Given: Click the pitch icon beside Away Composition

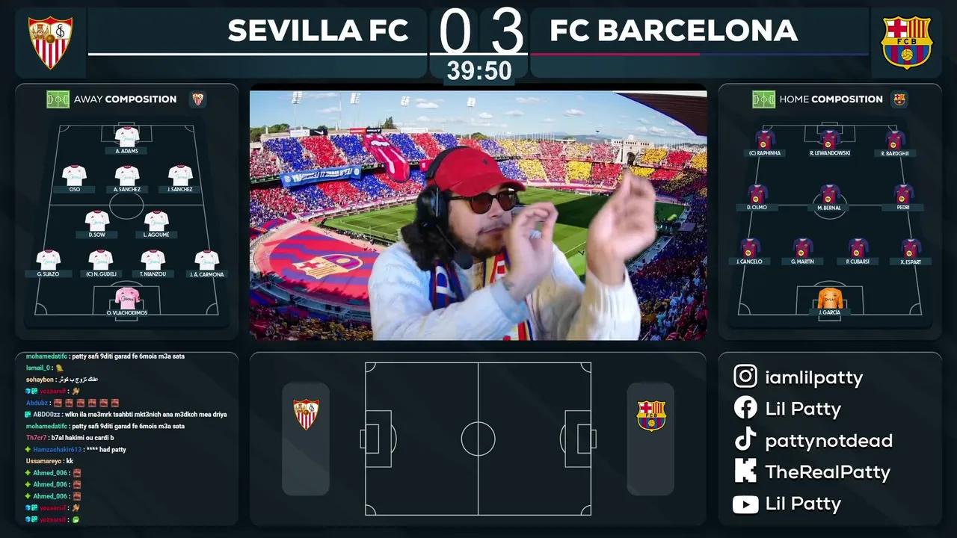Looking at the screenshot, I should [x=58, y=99].
